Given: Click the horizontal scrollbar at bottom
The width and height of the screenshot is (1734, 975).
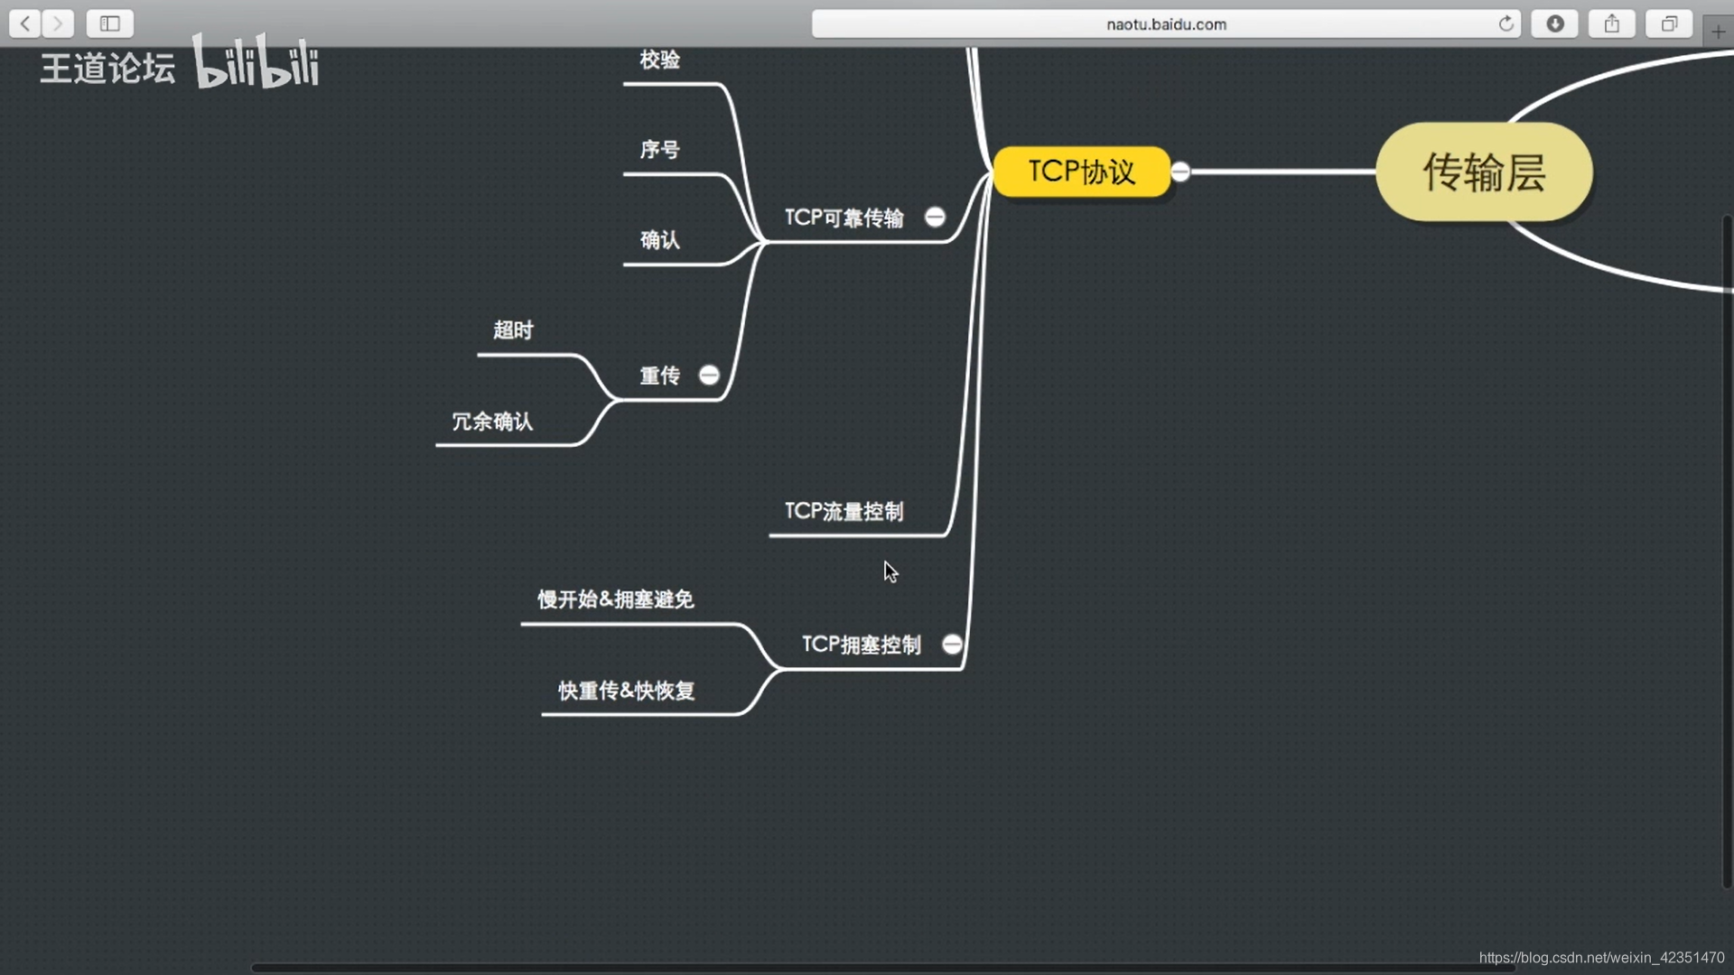Looking at the screenshot, I should click(885, 968).
